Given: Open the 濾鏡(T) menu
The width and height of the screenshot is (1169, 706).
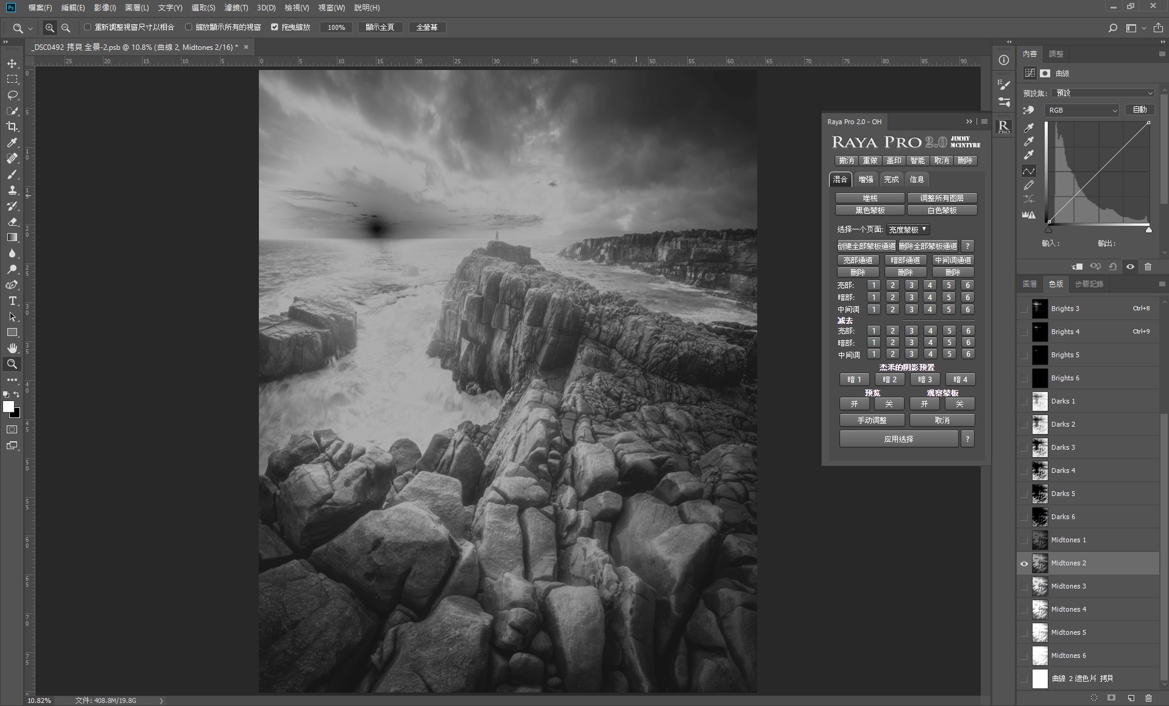Looking at the screenshot, I should tap(236, 8).
